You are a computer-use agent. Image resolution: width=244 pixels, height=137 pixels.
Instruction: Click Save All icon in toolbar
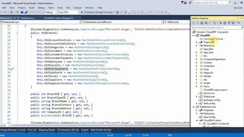26,12
